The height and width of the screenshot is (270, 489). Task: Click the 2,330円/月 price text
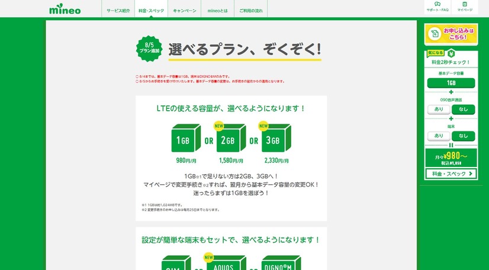276,160
